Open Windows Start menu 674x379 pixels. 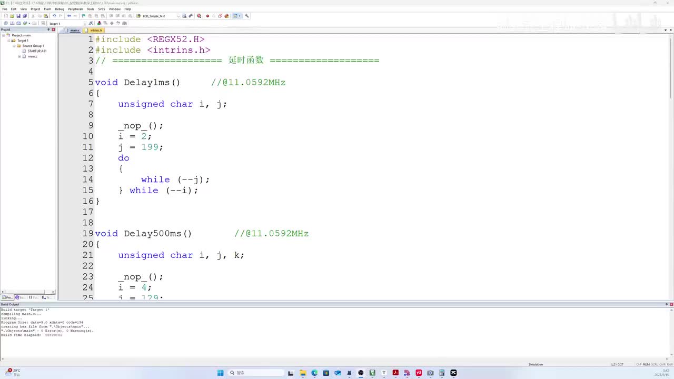pos(220,373)
